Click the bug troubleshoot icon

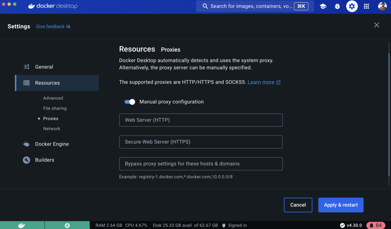pyautogui.click(x=337, y=6)
